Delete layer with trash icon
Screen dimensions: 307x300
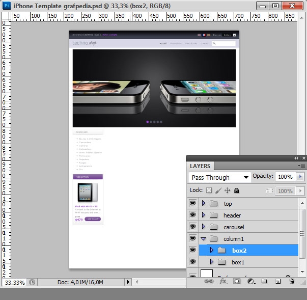[292, 281]
